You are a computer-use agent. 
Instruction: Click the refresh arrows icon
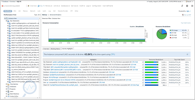182,6
